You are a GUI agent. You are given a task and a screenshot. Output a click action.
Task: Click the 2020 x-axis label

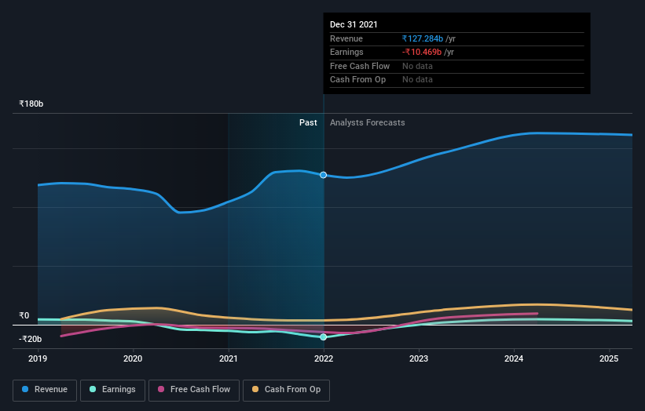coord(133,358)
